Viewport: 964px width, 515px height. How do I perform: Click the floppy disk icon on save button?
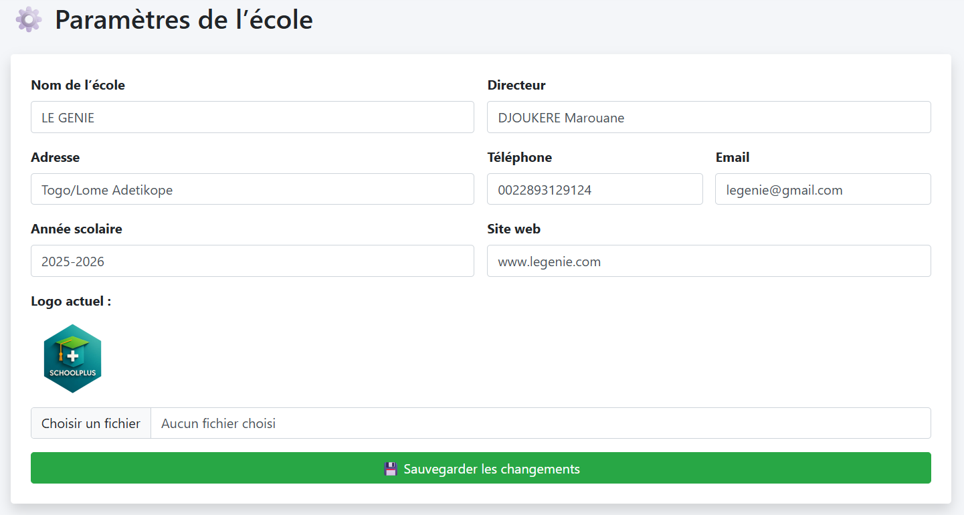click(x=390, y=468)
